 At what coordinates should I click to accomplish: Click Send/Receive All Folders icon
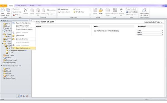(x=144, y=12)
